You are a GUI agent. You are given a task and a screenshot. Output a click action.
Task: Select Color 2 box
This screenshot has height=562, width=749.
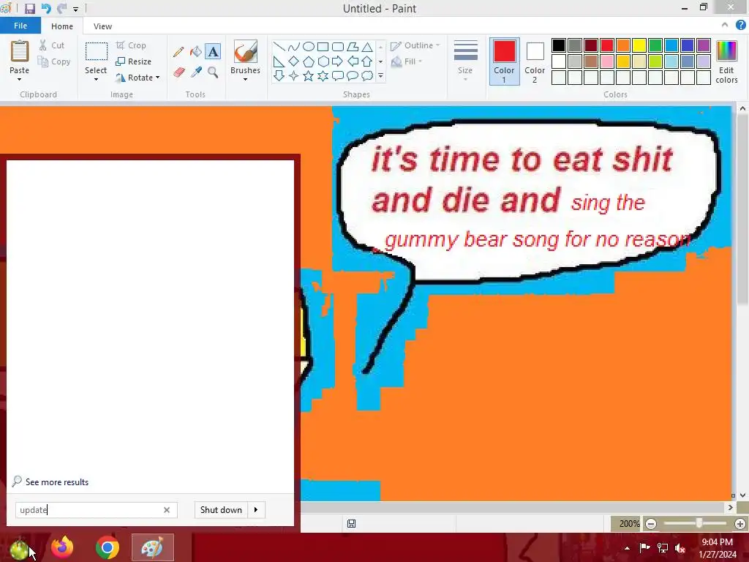[535, 61]
